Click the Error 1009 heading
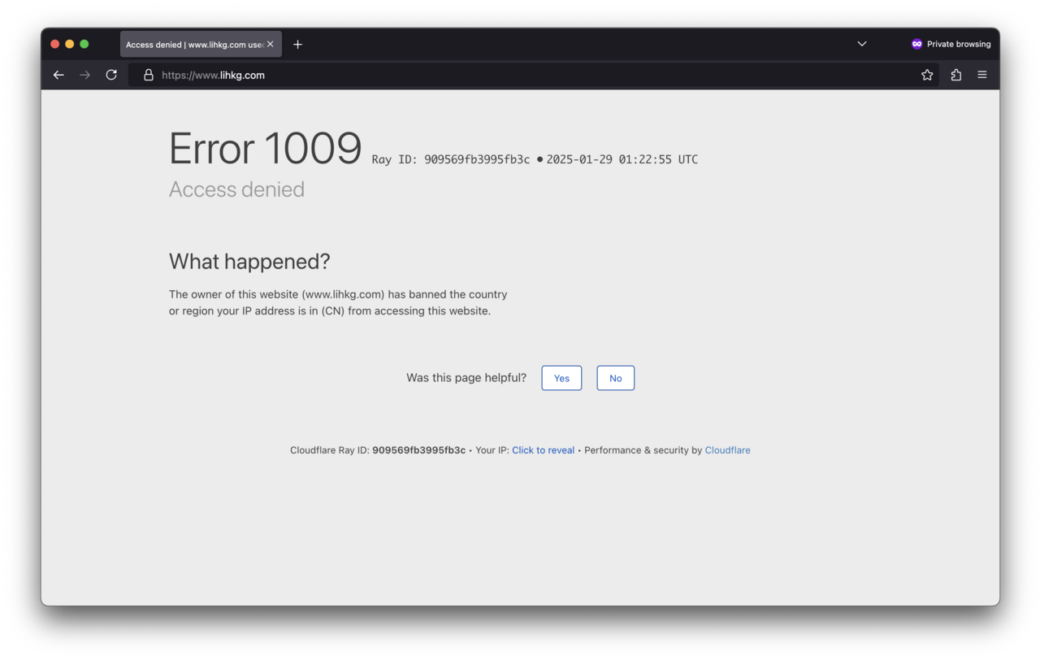Image resolution: width=1040 pixels, height=660 pixels. [265, 148]
